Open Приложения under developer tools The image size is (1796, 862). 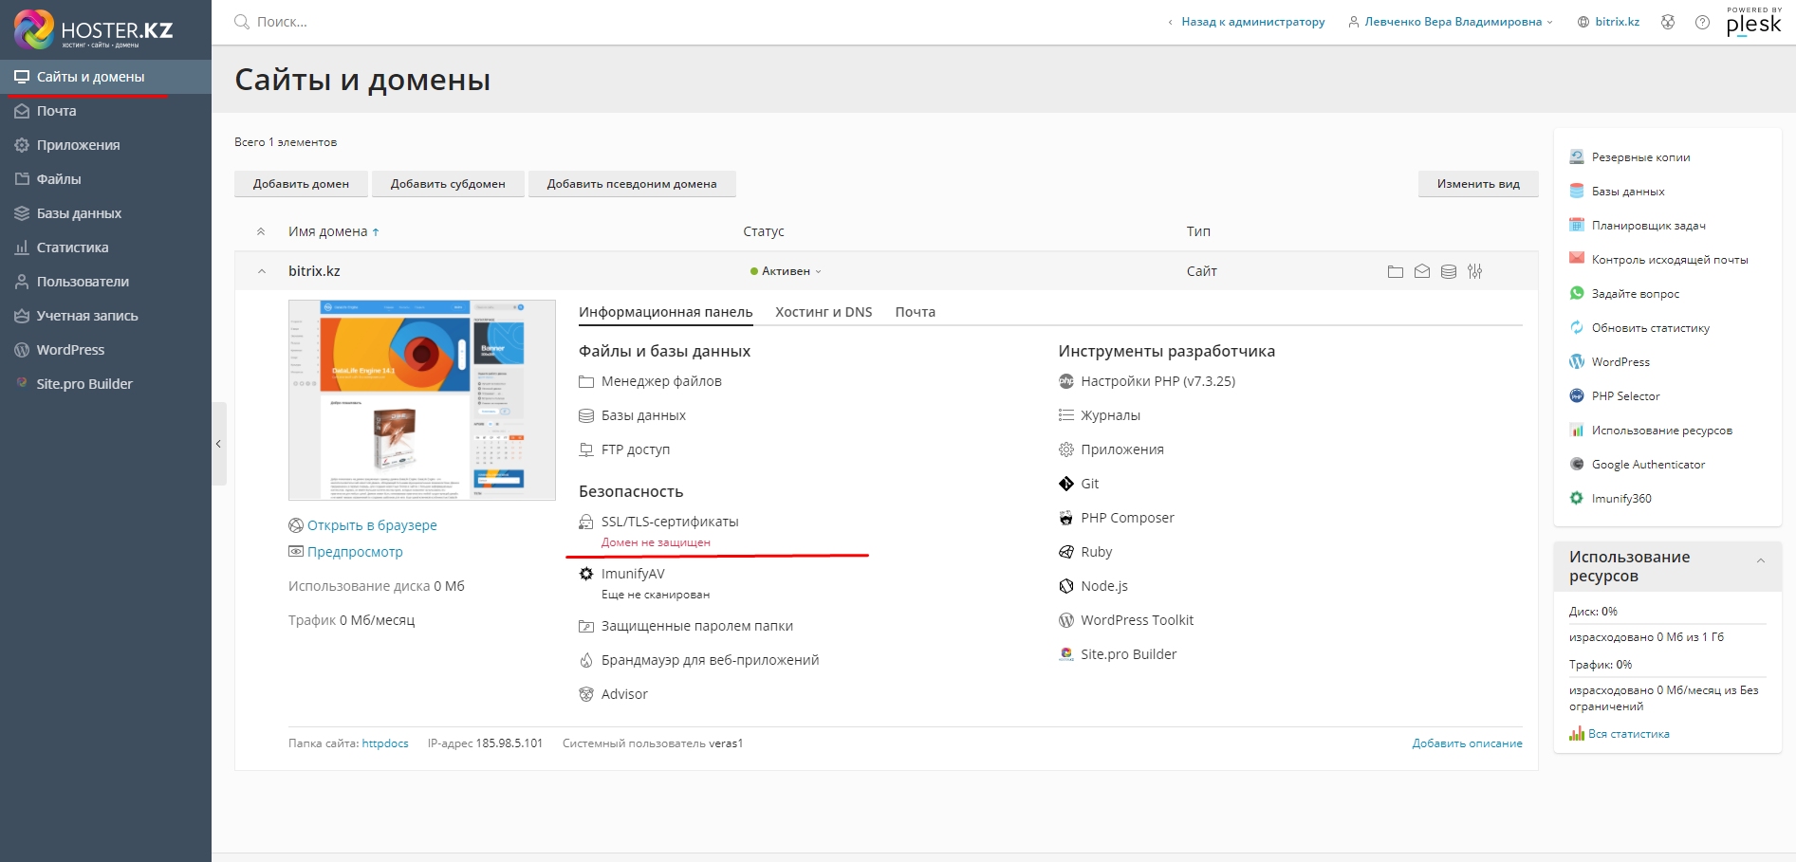(1121, 449)
